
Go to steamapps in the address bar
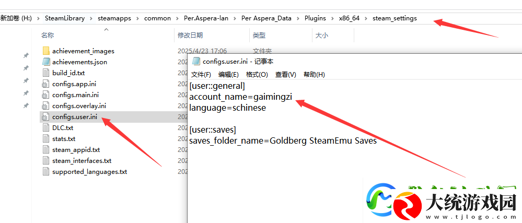[x=114, y=18]
